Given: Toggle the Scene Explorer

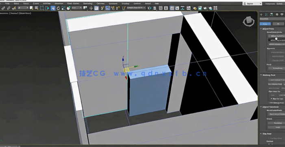Looking at the screenshot, I should pyautogui.click(x=161, y=8).
